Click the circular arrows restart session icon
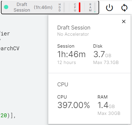 (x=125, y=8)
